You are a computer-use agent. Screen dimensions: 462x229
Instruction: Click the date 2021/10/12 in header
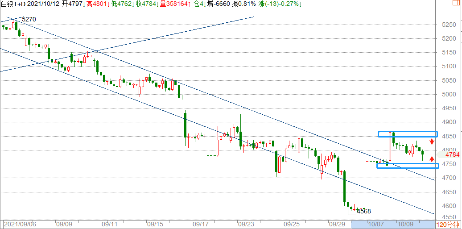[44, 4]
